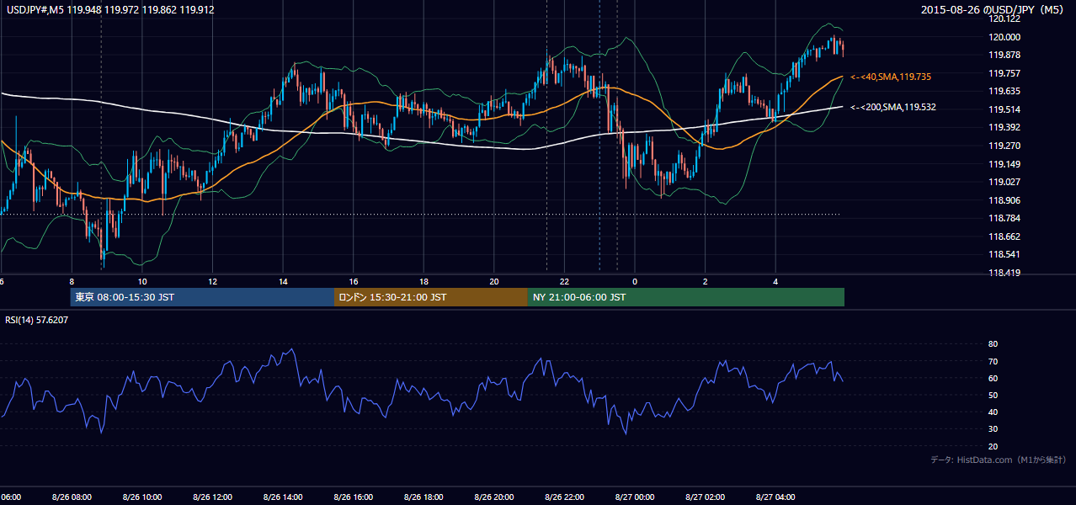The width and height of the screenshot is (1076, 505).
Task: Click bottom time label 8/26 18:00
Action: [x=423, y=497]
